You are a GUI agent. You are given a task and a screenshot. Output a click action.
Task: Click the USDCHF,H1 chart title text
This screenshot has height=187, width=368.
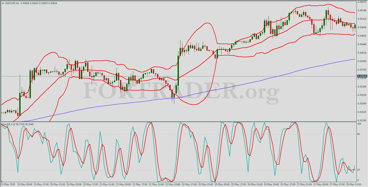(12, 3)
